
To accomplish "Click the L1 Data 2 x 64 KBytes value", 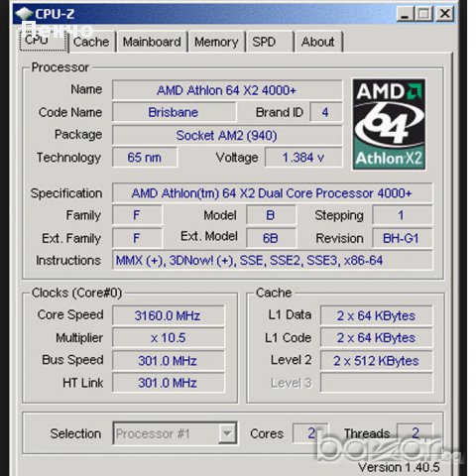I will [x=376, y=315].
